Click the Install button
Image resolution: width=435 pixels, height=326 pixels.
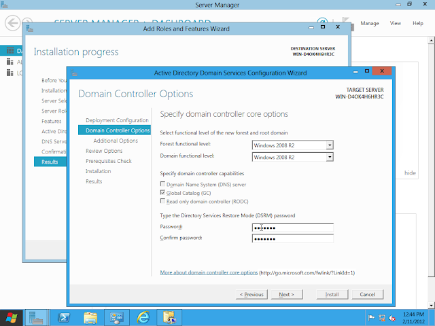(x=332, y=294)
